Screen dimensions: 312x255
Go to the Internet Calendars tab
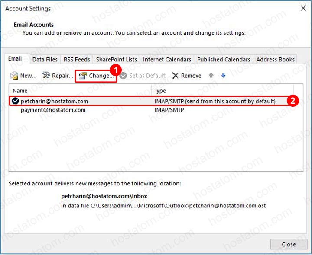pos(167,60)
